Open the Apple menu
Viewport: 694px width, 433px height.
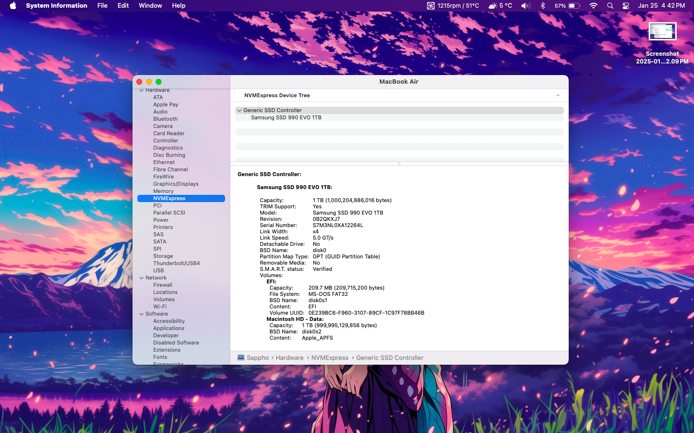[13, 6]
